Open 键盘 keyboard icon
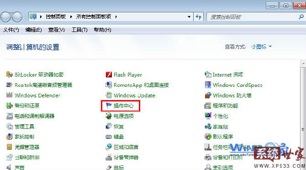The width and height of the screenshot is (306, 170). 109,137
